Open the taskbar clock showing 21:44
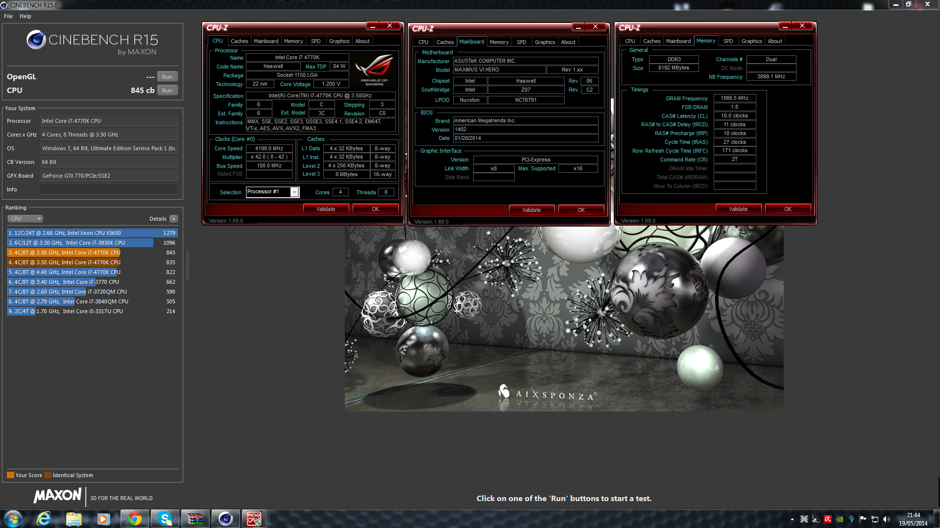Screen dimensions: 940x528 (913, 519)
